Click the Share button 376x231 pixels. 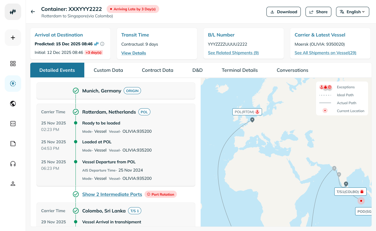(x=318, y=12)
